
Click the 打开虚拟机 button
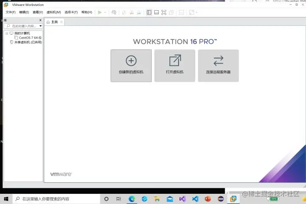click(175, 66)
